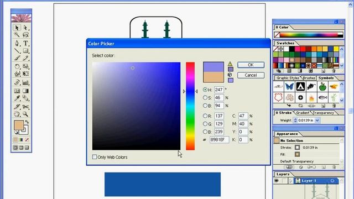This screenshot has width=354, height=199.
Task: Click the rainbow hue slider bar
Action: click(x=190, y=106)
